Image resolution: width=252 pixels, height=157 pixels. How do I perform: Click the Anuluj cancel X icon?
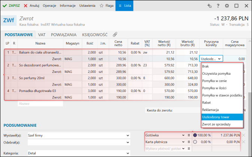point(25,6)
